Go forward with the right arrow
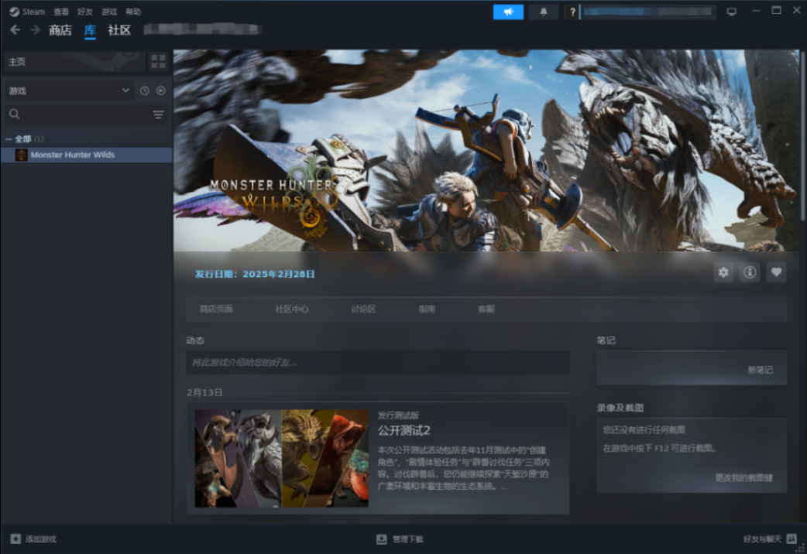The image size is (807, 554). point(35,30)
